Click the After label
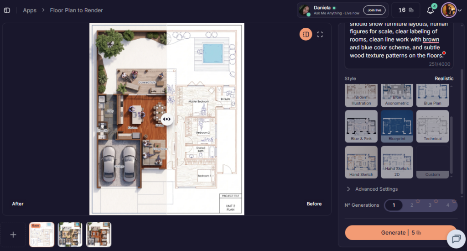 18,204
